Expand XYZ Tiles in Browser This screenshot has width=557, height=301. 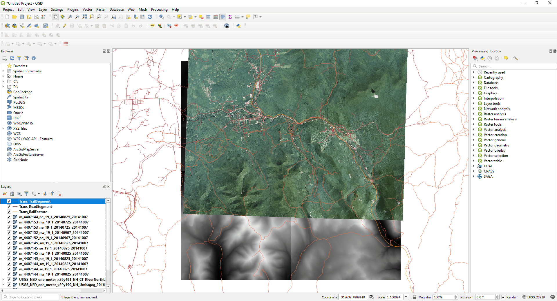pos(3,129)
